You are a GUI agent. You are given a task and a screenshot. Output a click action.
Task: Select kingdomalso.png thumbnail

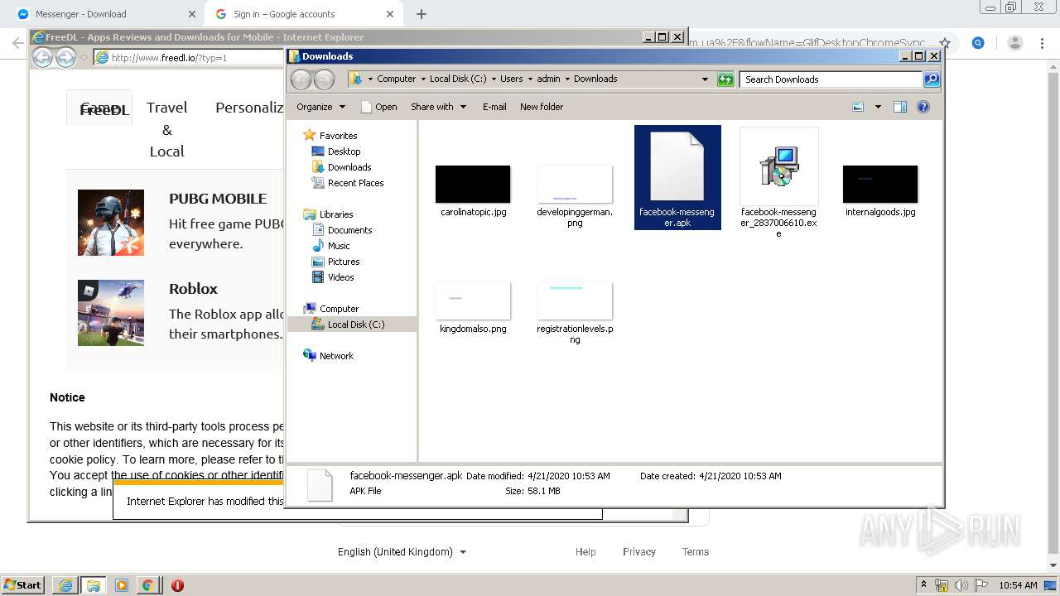pos(473,300)
